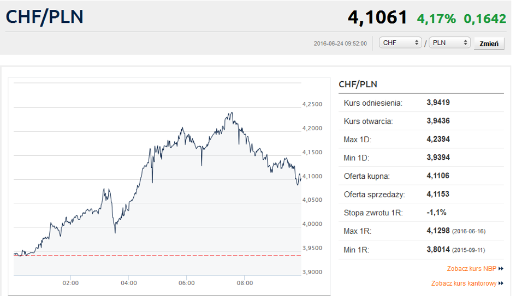Click the 08:00 time axis label
Screen dimensions: 516x296
[245, 283]
